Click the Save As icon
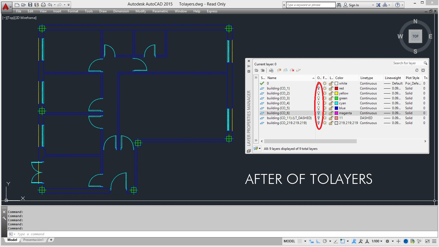439x247 pixels. click(36, 5)
